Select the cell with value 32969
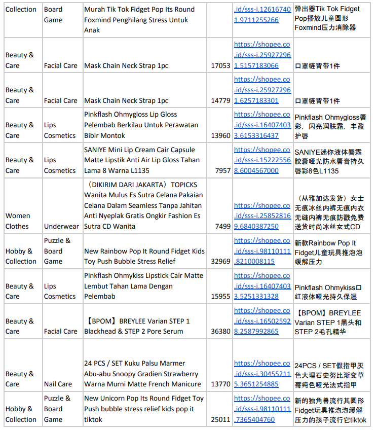This screenshot has width=376, height=430. 220,261
